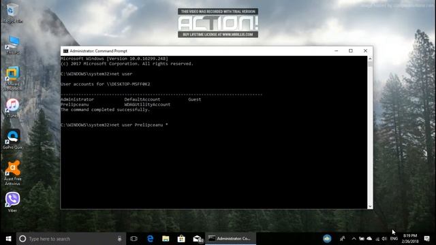The width and height of the screenshot is (436, 245).
Task: Open the Windows Start menu
Action: click(x=8, y=239)
